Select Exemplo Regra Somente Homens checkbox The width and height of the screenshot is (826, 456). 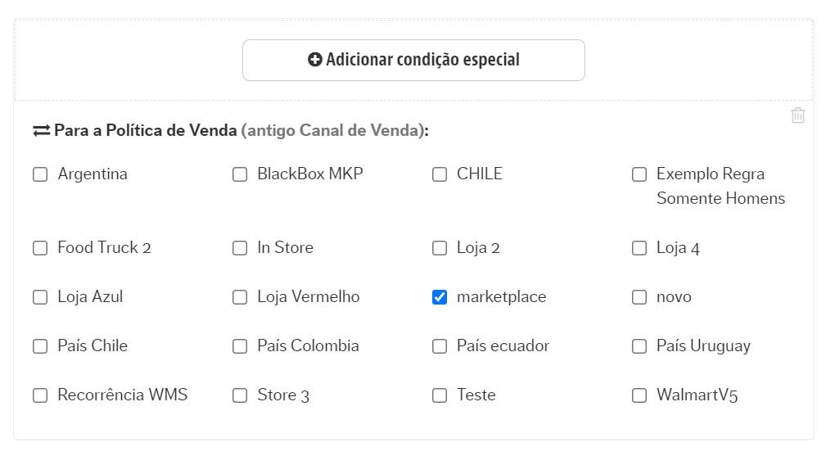point(639,174)
